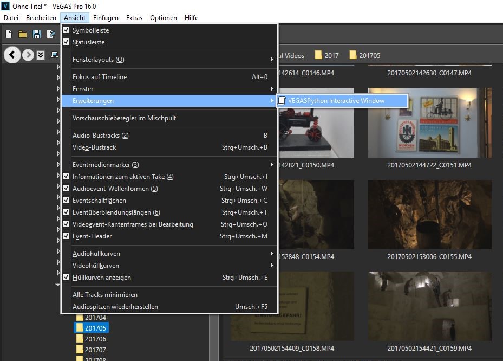
Task: Select VEGASPython Interactive Window
Action: click(336, 101)
